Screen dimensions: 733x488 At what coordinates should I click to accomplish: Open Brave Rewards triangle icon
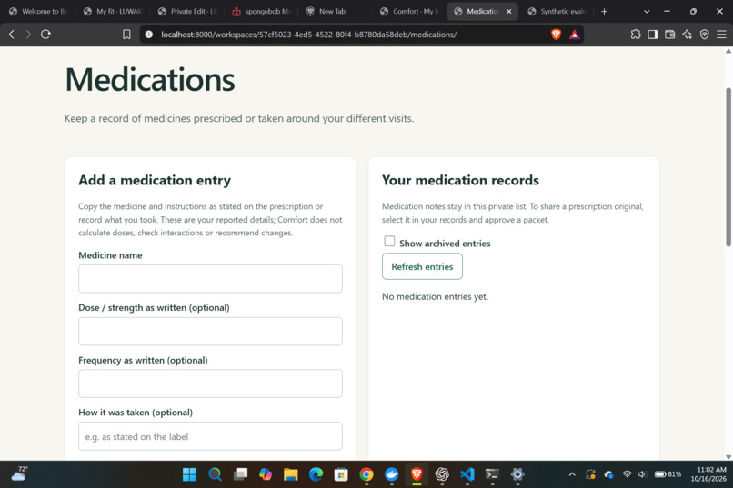pos(575,35)
